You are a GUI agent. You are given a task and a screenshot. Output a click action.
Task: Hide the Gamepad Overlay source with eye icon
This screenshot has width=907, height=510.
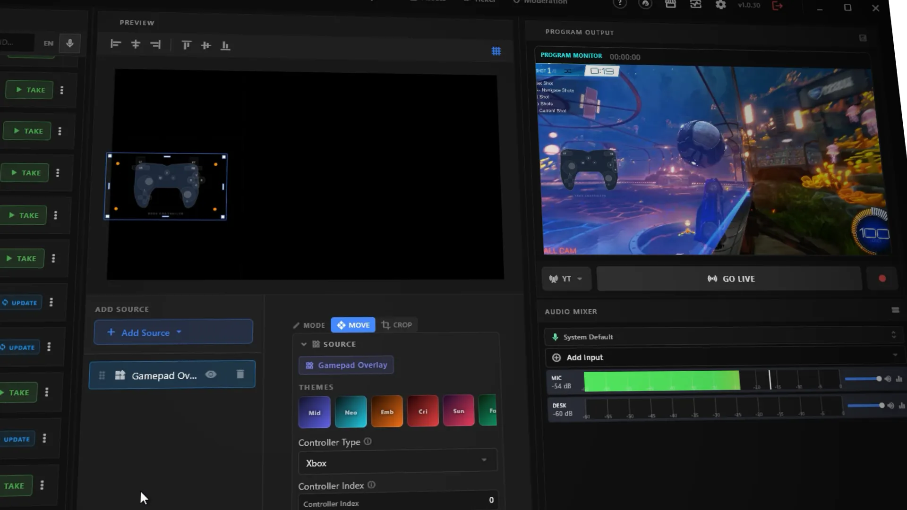(x=211, y=374)
